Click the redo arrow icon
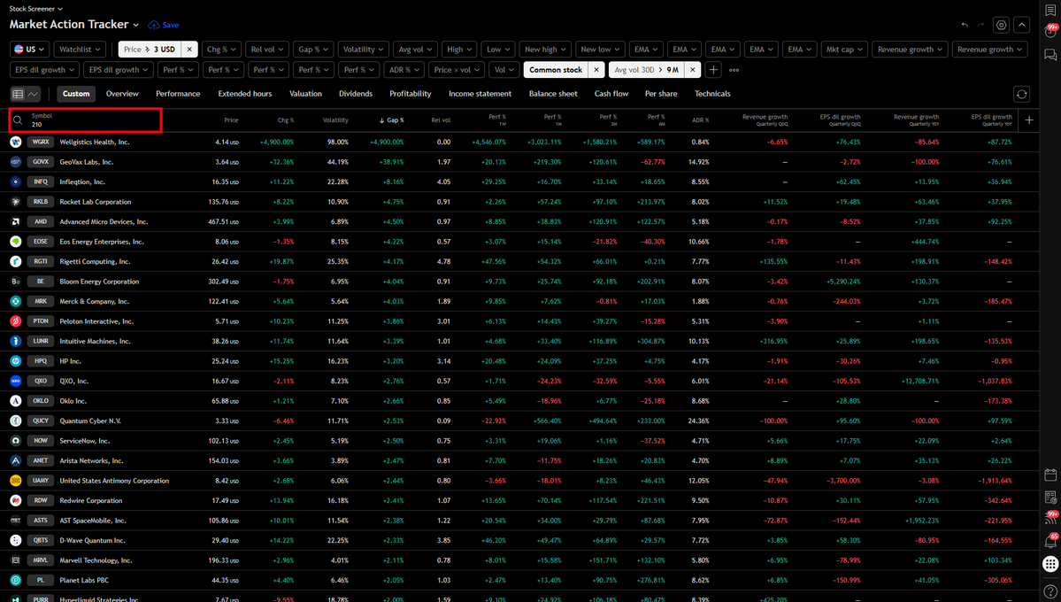Screen dimensions: 1061x602 pyautogui.click(x=980, y=25)
